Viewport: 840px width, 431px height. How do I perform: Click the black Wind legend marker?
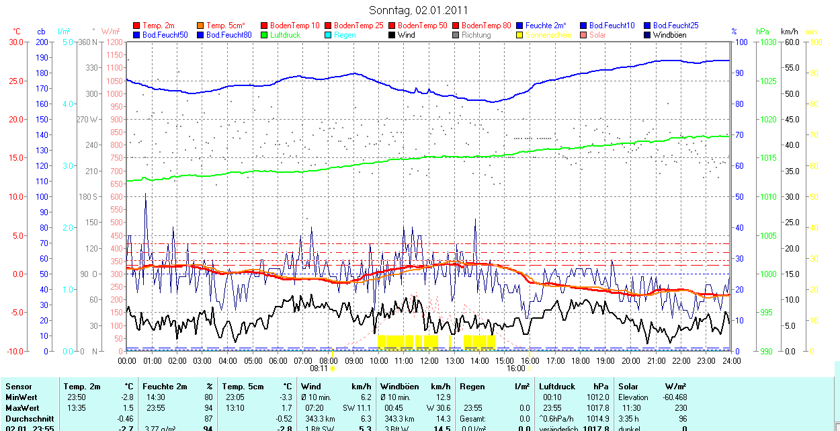392,35
